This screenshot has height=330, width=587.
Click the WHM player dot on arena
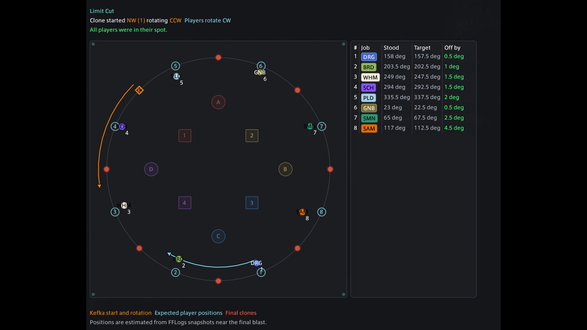[124, 205]
